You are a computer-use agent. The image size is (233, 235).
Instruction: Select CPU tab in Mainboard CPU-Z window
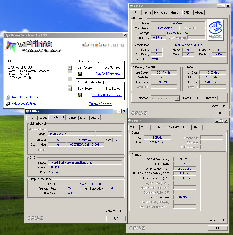(x=32, y=118)
